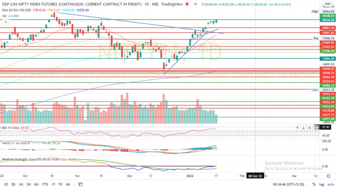Toggle the log scale
The width and height of the screenshot is (337, 189).
322,184
